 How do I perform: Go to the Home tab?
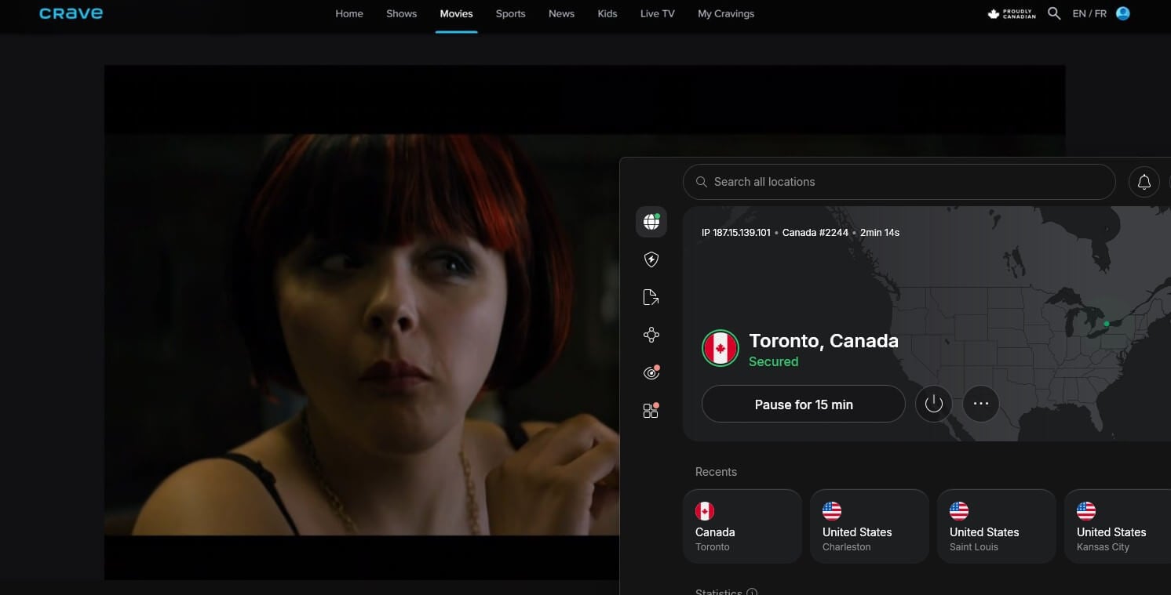click(x=349, y=14)
